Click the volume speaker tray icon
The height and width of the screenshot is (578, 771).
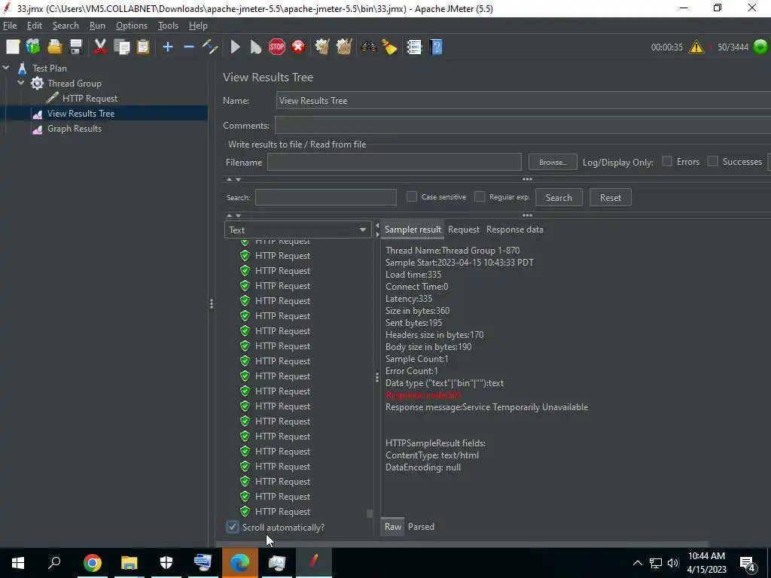pos(673,563)
